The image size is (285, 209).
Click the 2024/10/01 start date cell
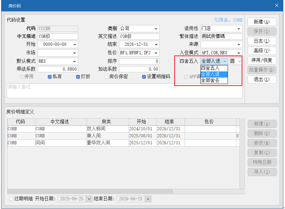click(x=143, y=129)
